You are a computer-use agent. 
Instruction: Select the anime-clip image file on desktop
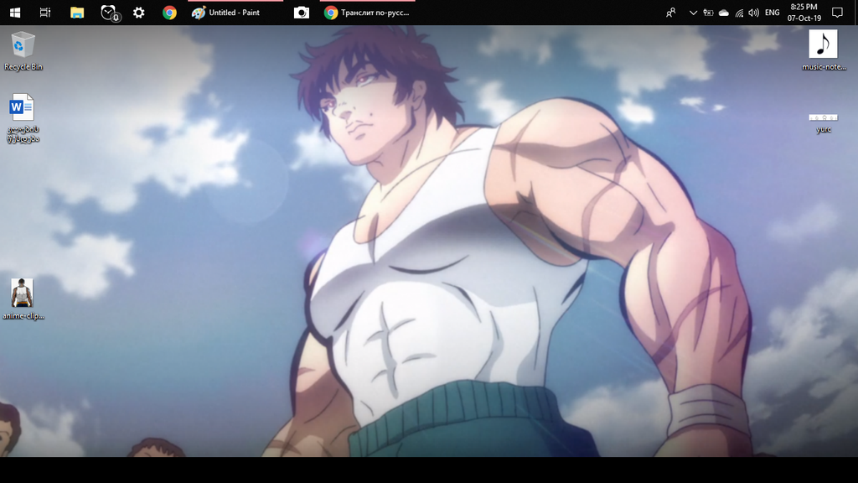[x=23, y=299]
